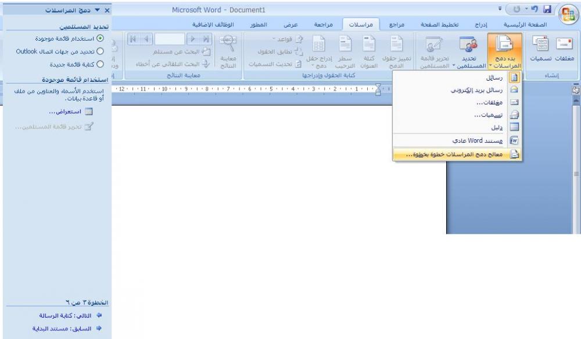Click Preview Results (معاينة النتائج) icon

pyautogui.click(x=228, y=52)
